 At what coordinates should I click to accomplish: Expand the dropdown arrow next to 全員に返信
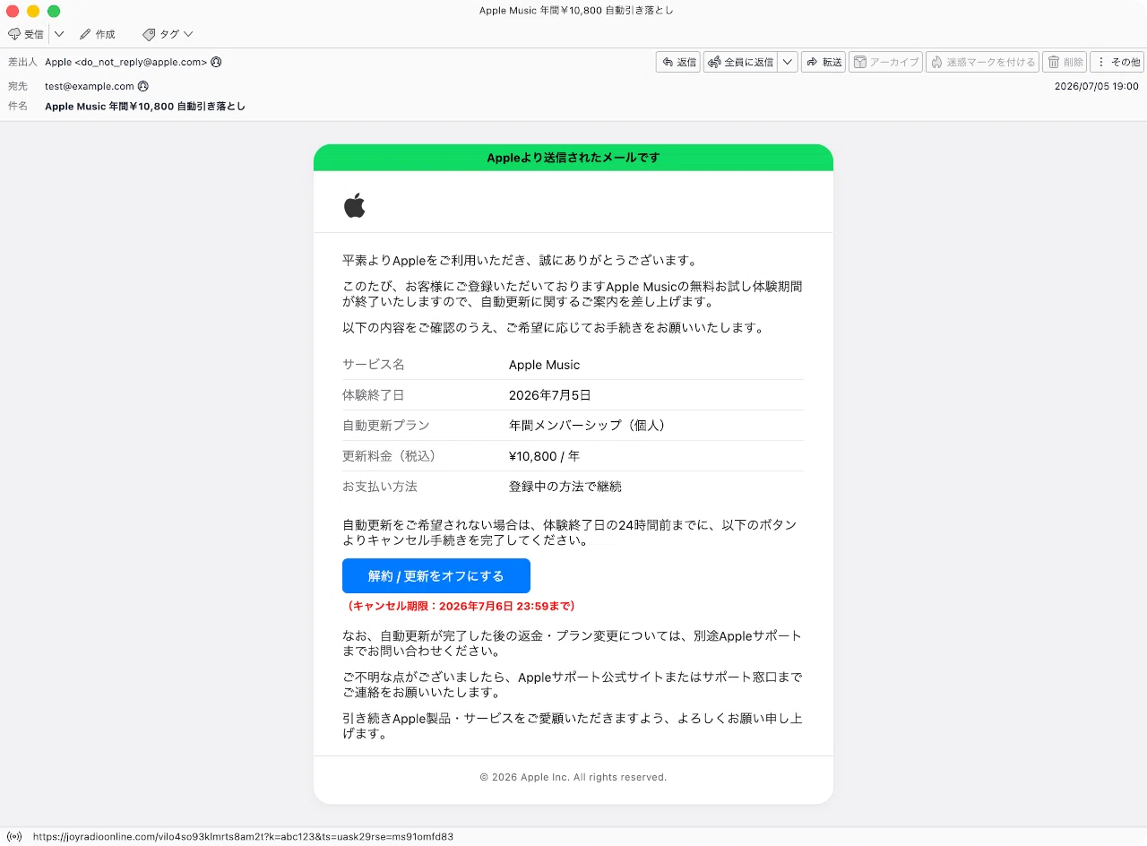tap(788, 62)
